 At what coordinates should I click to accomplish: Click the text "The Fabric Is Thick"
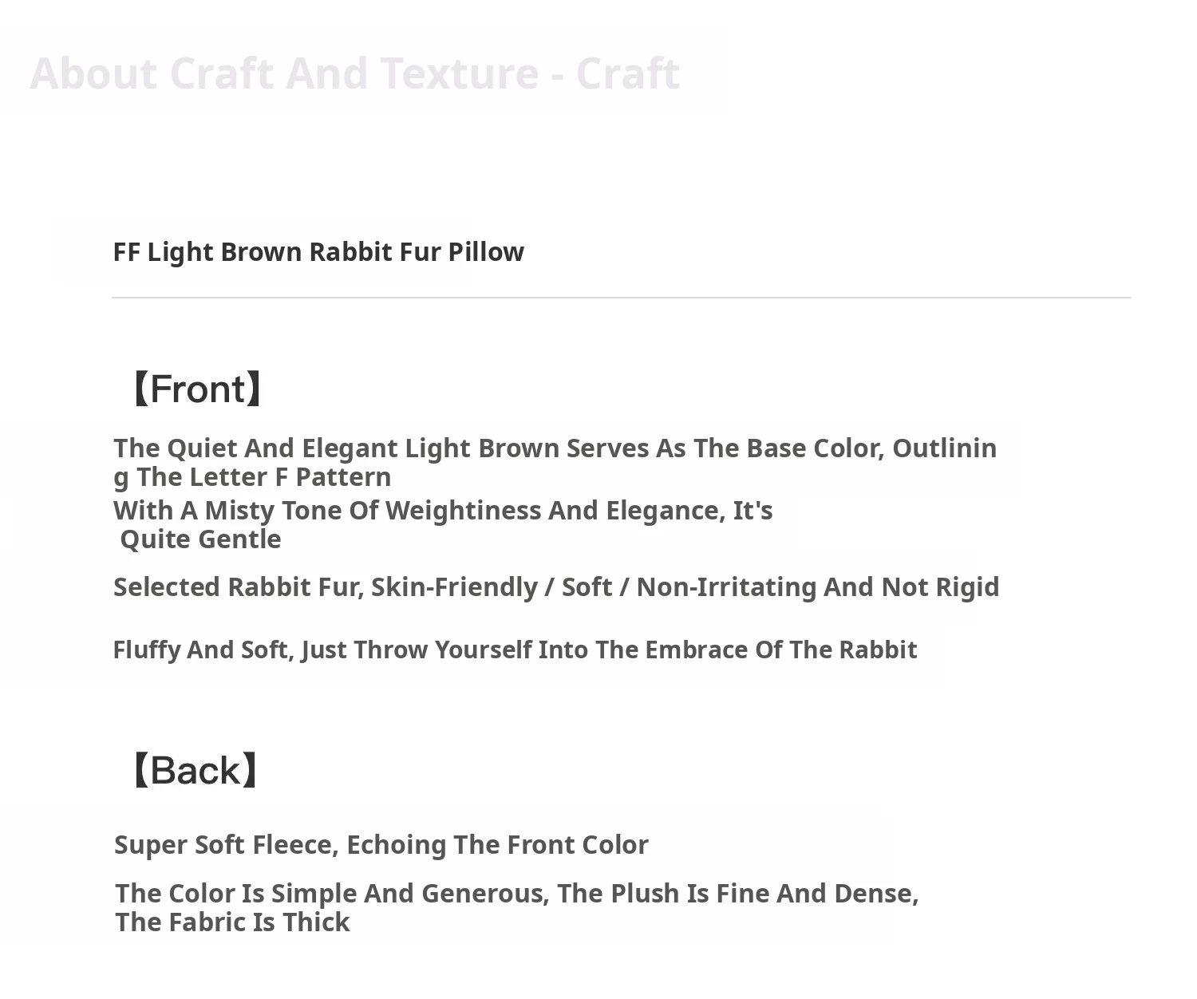(232, 922)
